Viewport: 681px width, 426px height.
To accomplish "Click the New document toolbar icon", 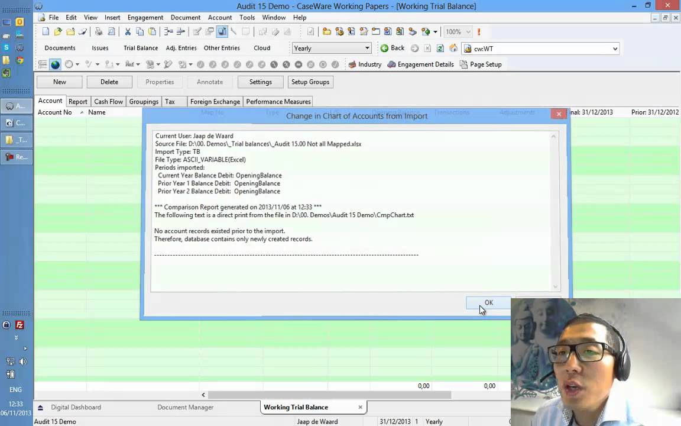I will click(x=46, y=32).
